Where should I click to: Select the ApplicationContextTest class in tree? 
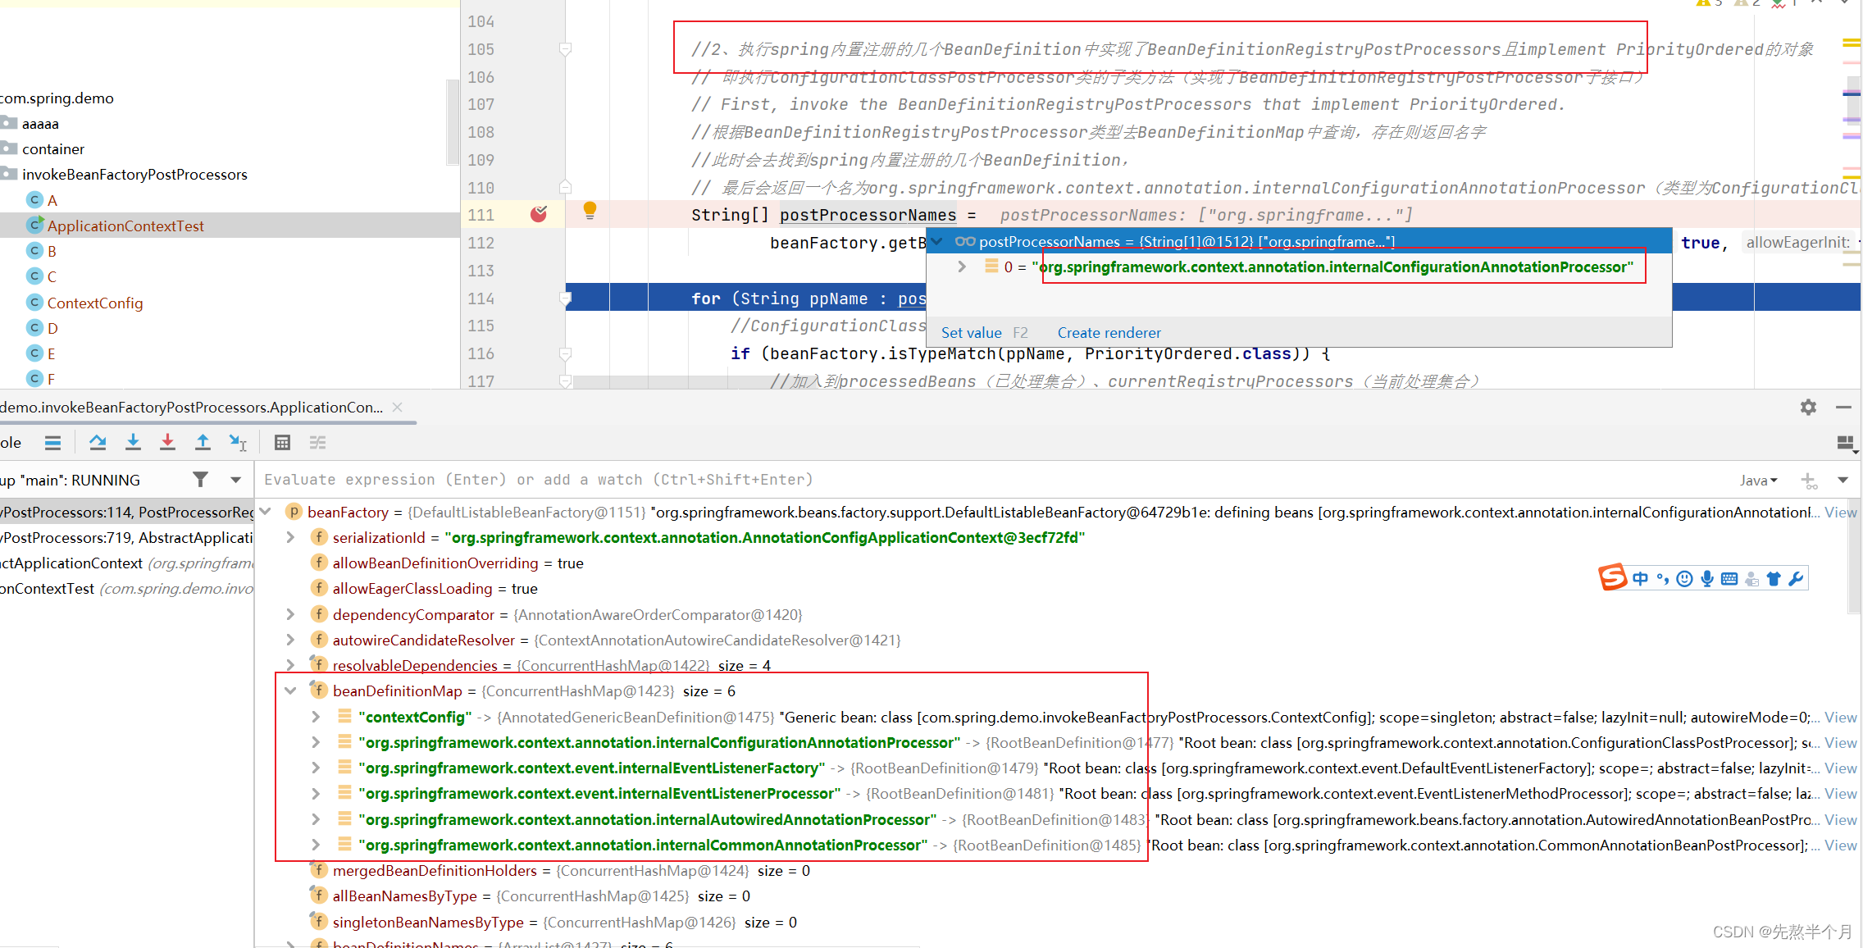pos(125,226)
